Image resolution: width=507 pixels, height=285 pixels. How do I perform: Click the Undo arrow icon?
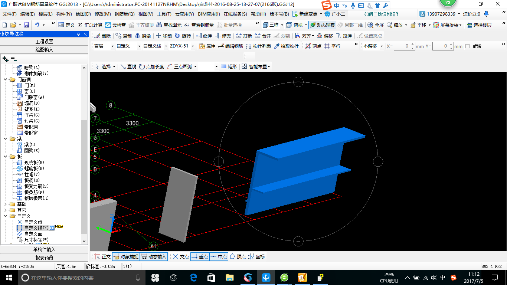(37, 25)
